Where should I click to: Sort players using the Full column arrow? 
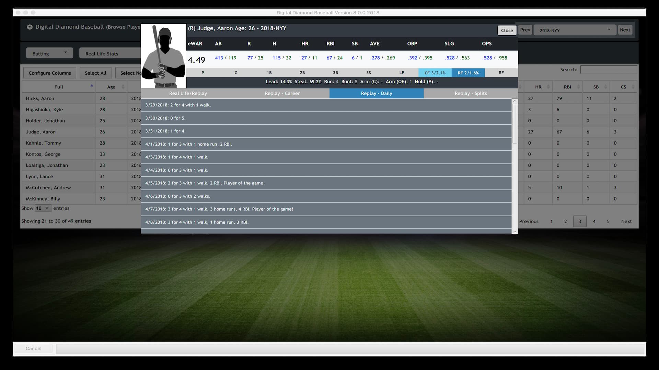tap(92, 85)
